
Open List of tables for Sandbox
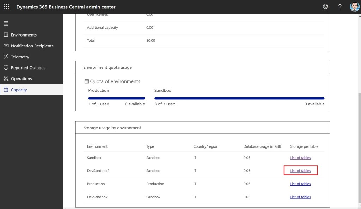coord(300,158)
